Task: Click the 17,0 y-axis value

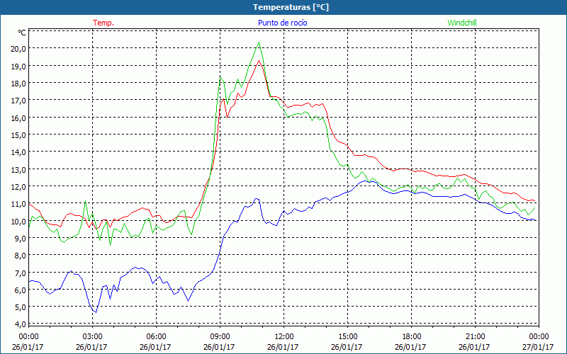Action: pyautogui.click(x=18, y=100)
